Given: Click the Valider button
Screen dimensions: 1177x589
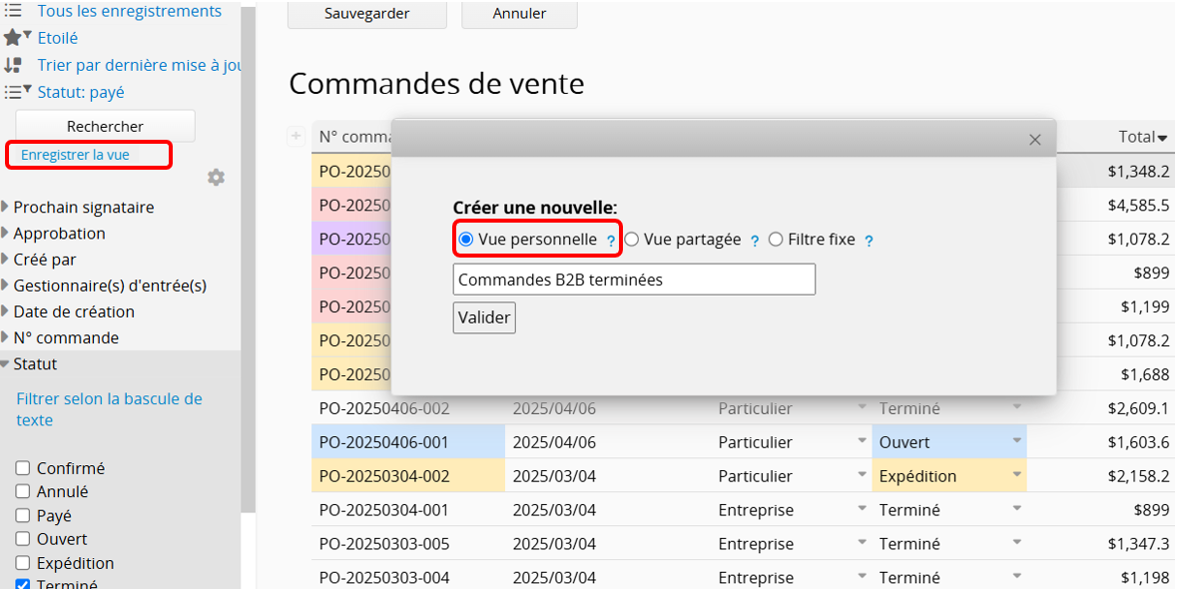Looking at the screenshot, I should tap(484, 317).
